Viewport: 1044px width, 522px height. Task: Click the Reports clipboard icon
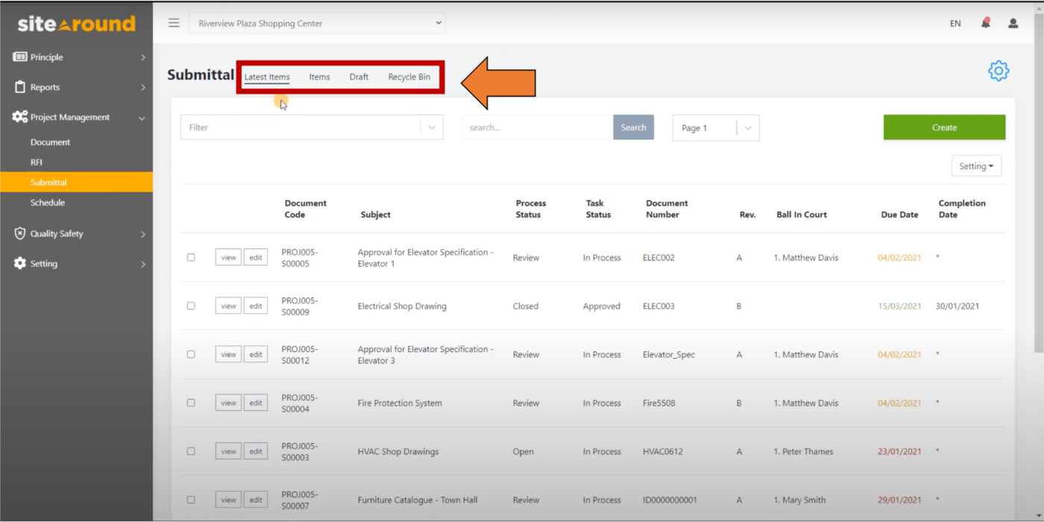tap(19, 87)
